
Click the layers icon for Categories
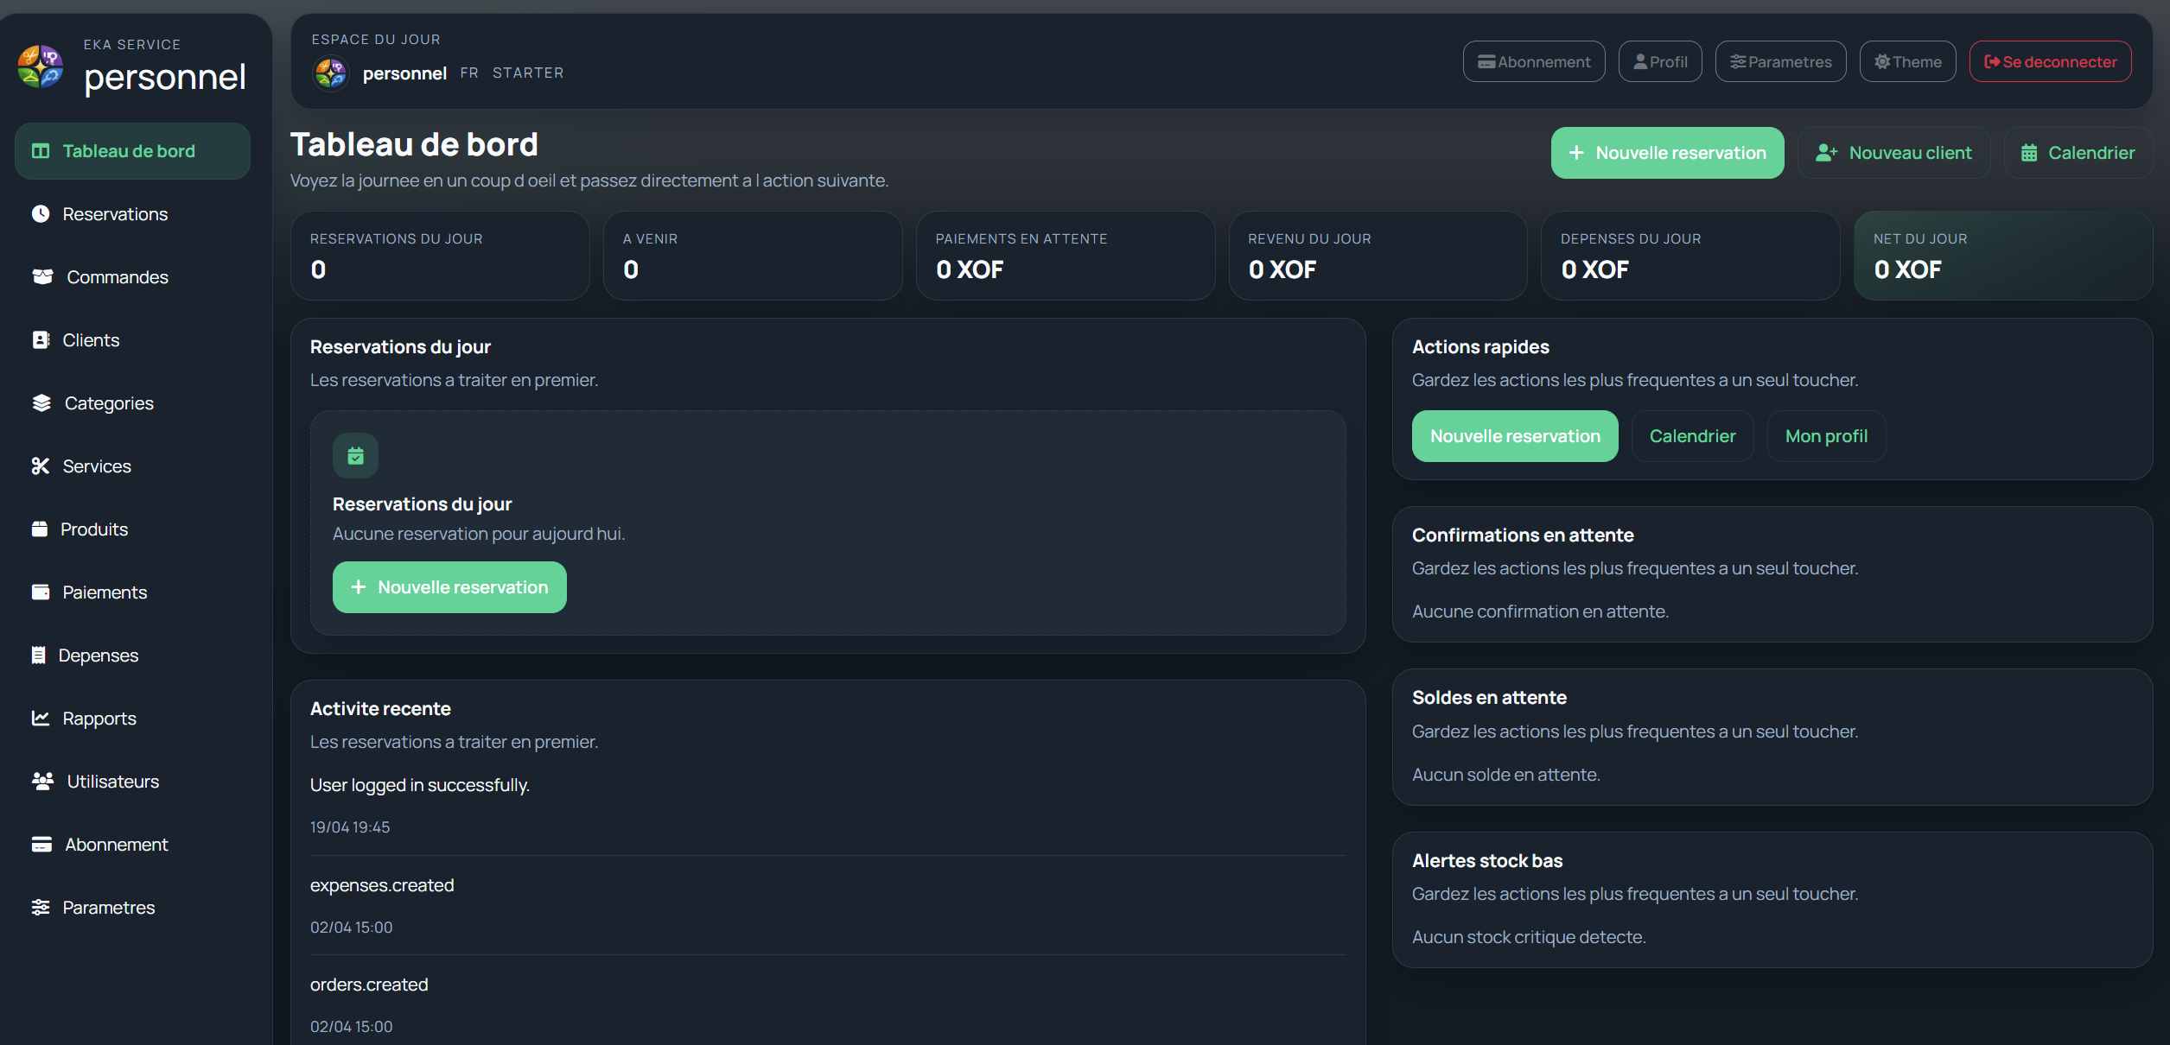click(41, 403)
